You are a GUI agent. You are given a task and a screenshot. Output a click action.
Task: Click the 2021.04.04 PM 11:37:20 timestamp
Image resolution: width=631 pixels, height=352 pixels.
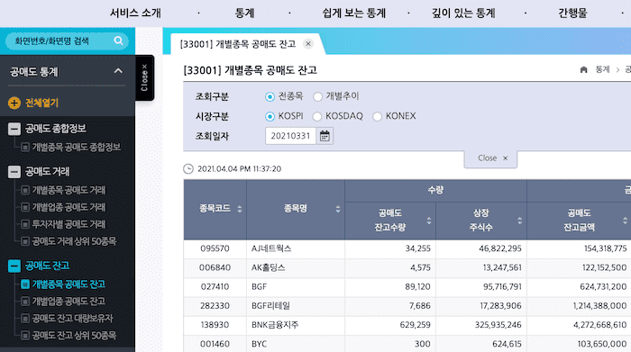click(x=240, y=168)
